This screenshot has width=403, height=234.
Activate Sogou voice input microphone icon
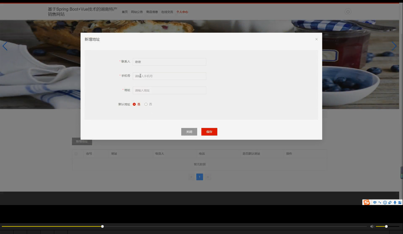(x=395, y=202)
